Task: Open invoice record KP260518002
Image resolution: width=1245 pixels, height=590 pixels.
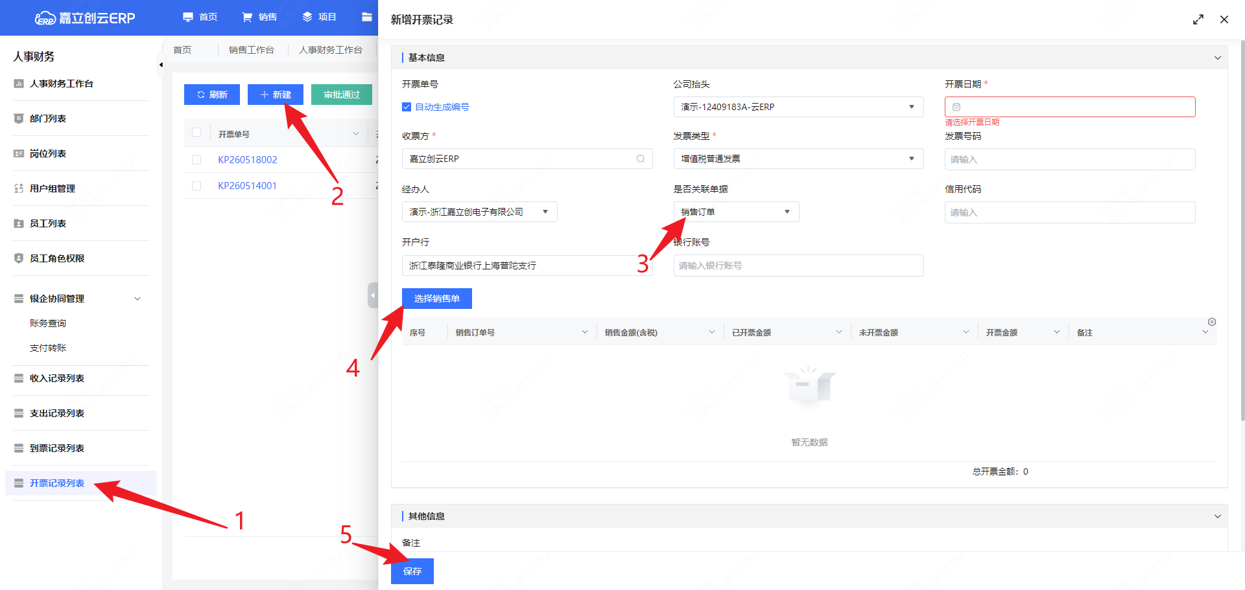Action: point(248,160)
